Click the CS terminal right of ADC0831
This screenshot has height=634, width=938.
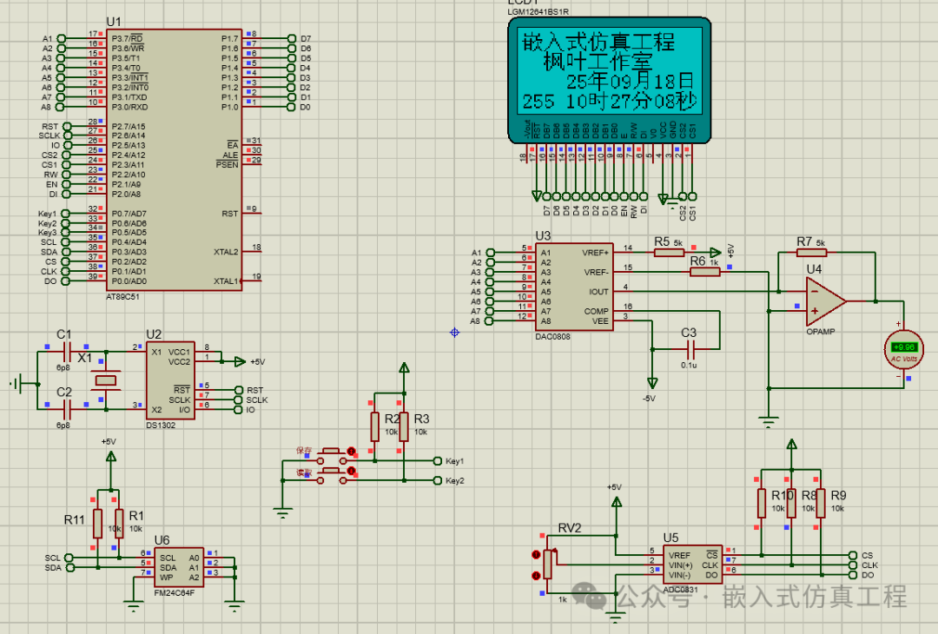[854, 556]
